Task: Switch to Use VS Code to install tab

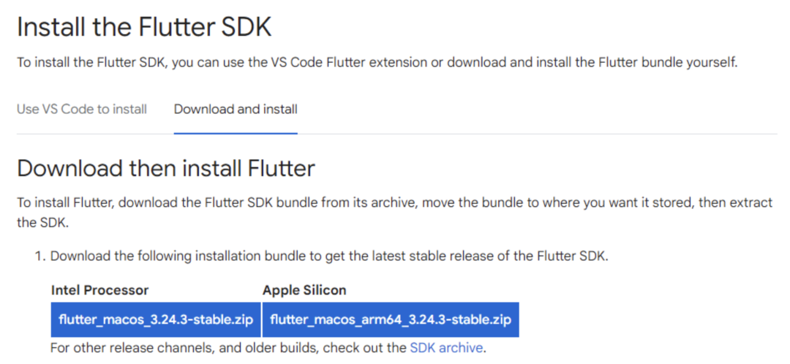Action: [82, 109]
